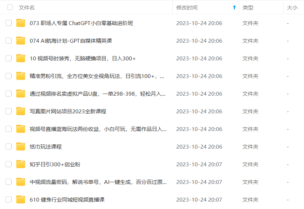Image resolution: width=304 pixels, height=209 pixels.
Task: Toggle the select-all checkbox in header
Action: 10,7
